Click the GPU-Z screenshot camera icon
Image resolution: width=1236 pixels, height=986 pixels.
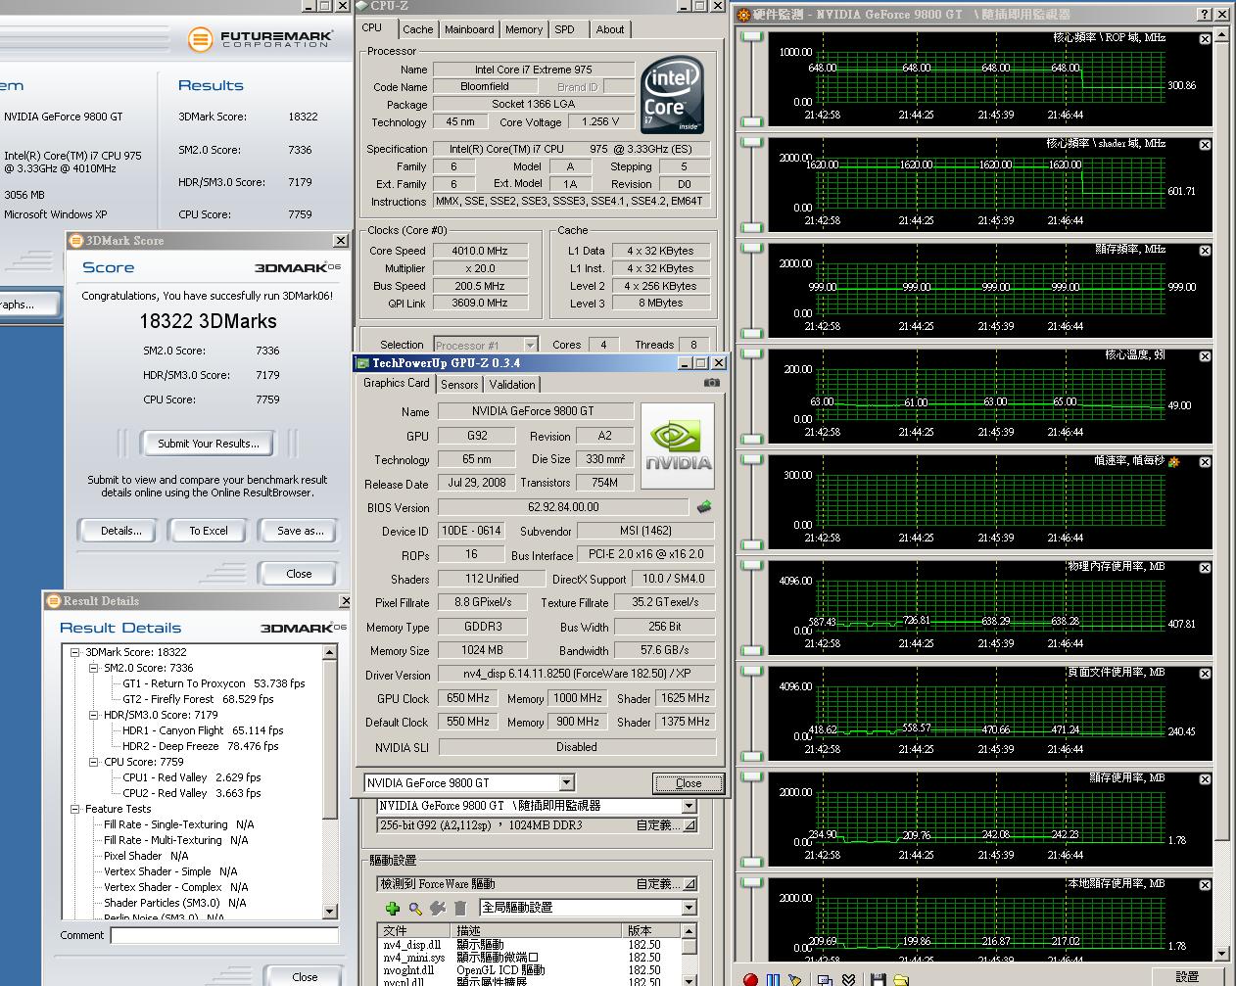pos(712,383)
